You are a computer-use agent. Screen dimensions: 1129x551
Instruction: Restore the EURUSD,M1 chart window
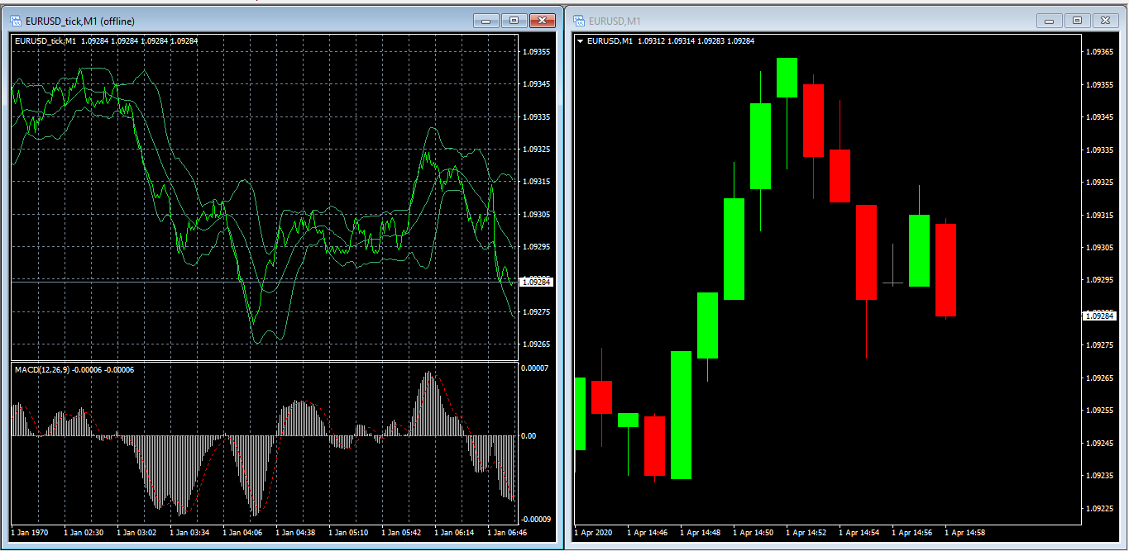(x=1077, y=21)
